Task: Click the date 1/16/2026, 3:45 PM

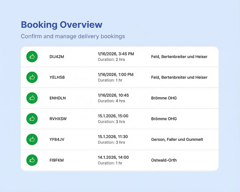Action: pos(116,54)
